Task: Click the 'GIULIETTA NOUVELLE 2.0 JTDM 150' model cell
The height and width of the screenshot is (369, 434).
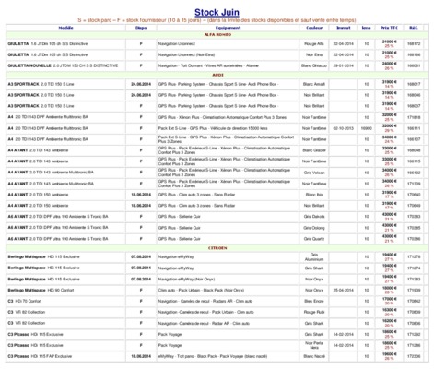Action: [65, 65]
